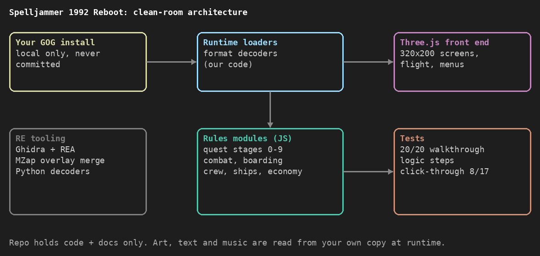540x256 pixels.
Task: Click the '320x200 screens,' line
Action: point(439,53)
